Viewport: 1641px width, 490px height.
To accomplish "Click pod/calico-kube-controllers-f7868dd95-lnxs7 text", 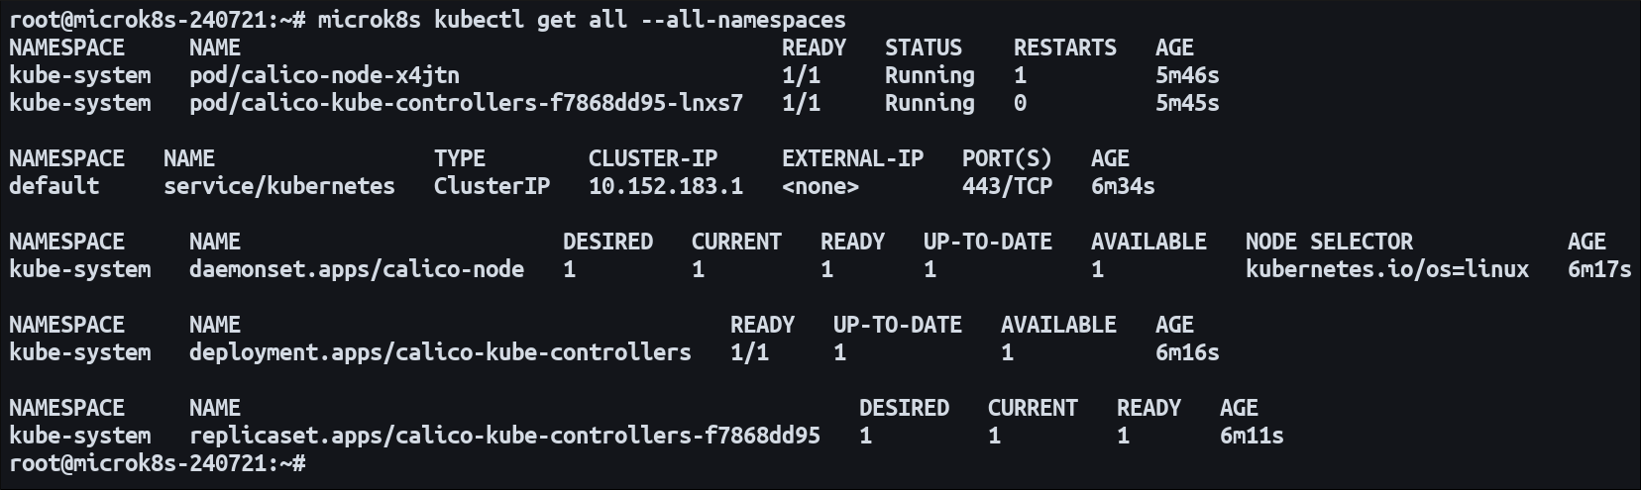I will point(466,103).
